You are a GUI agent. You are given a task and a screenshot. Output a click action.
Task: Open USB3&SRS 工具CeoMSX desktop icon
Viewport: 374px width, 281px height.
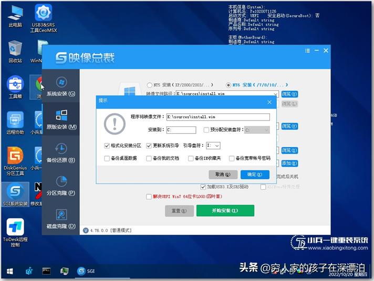44,18
